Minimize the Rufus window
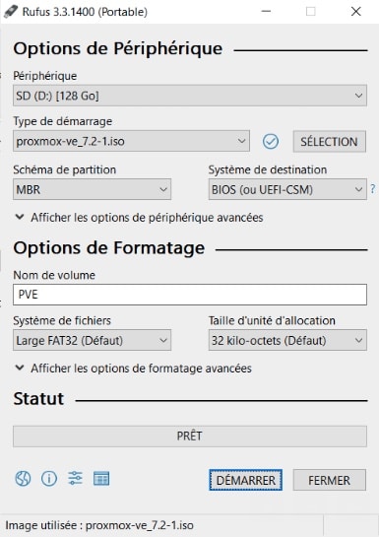The image size is (379, 537). click(266, 11)
